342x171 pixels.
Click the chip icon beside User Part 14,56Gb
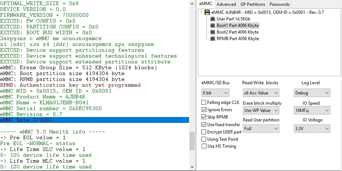(212, 19)
